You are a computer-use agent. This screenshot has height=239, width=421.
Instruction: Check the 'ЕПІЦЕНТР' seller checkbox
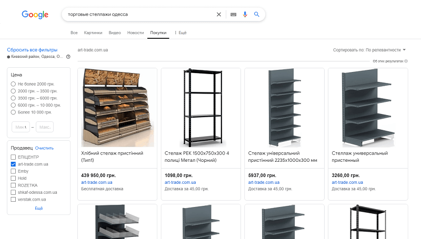pyautogui.click(x=13, y=157)
